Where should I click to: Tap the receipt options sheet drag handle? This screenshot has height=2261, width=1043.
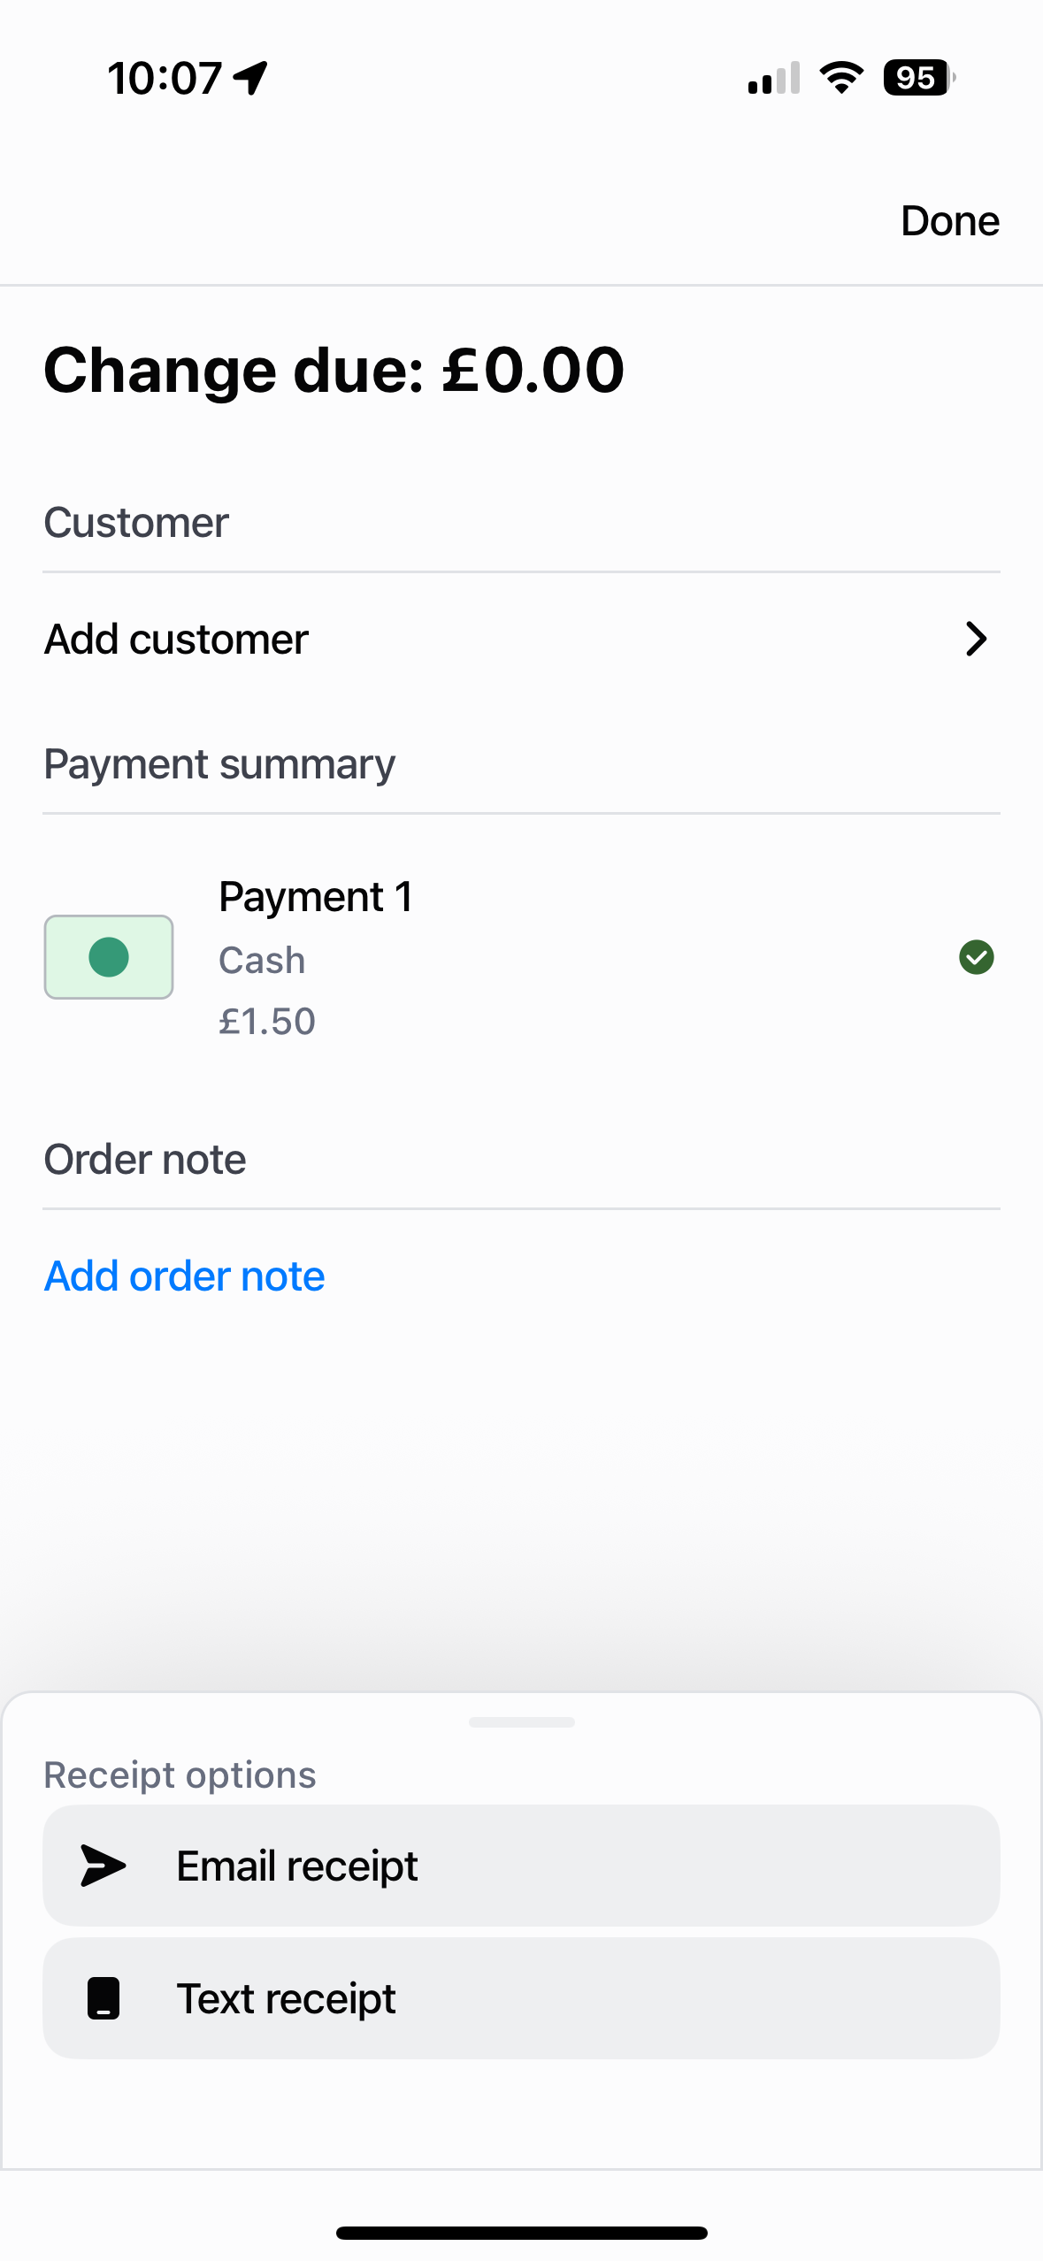pyautogui.click(x=521, y=1722)
